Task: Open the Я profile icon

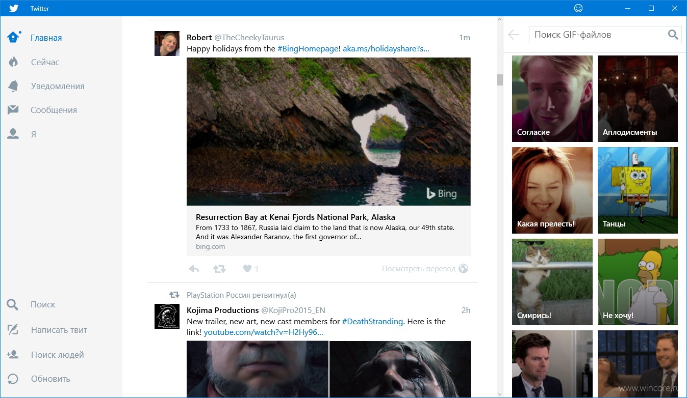Action: pos(13,134)
